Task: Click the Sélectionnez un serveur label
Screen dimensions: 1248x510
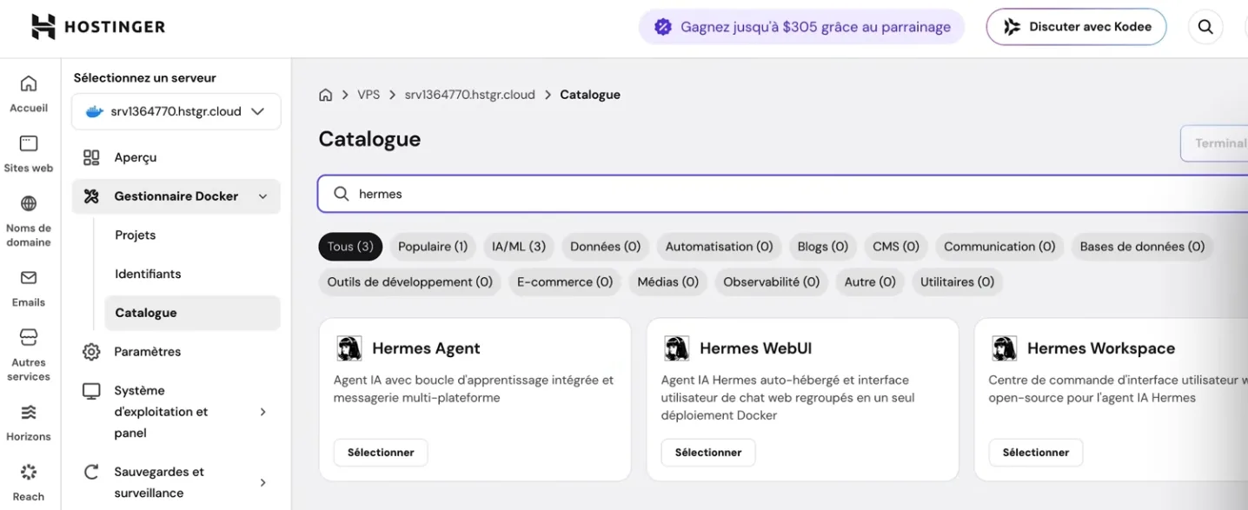Action: 145,77
